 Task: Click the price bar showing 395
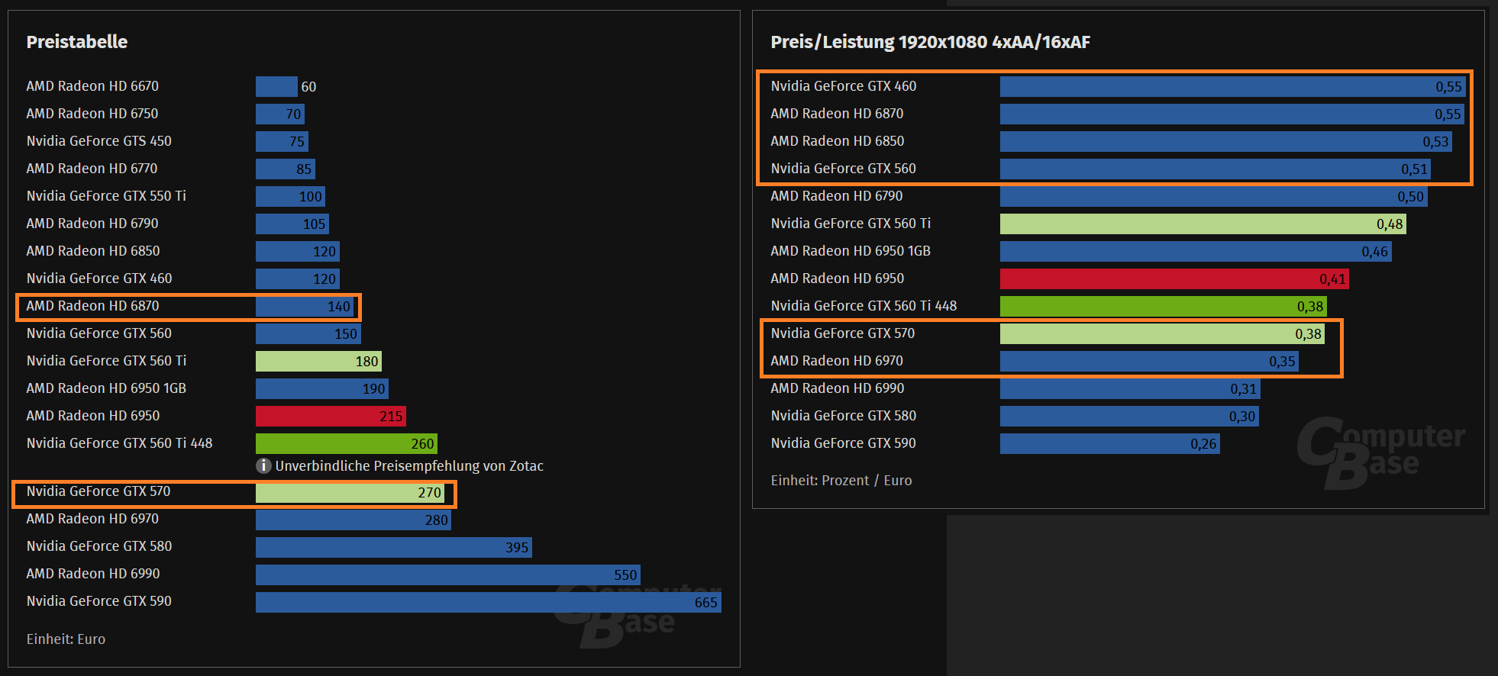point(394,547)
